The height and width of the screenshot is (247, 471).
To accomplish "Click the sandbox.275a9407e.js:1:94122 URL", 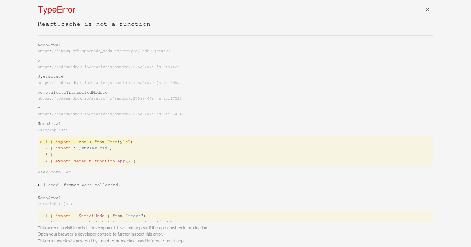I will [x=109, y=67].
